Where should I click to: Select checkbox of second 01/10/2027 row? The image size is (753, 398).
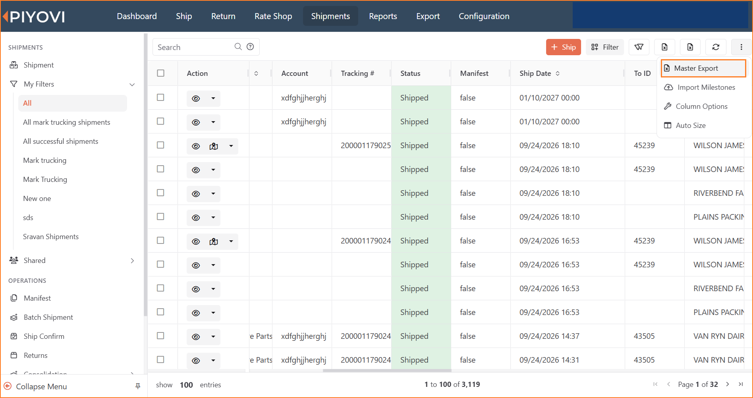[x=160, y=121]
